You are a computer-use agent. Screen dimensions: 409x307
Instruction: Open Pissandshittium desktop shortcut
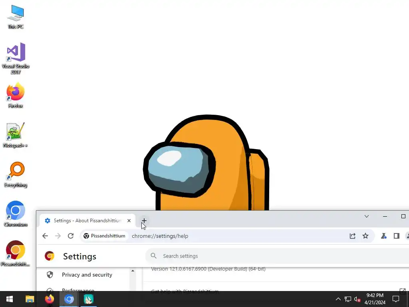16,253
